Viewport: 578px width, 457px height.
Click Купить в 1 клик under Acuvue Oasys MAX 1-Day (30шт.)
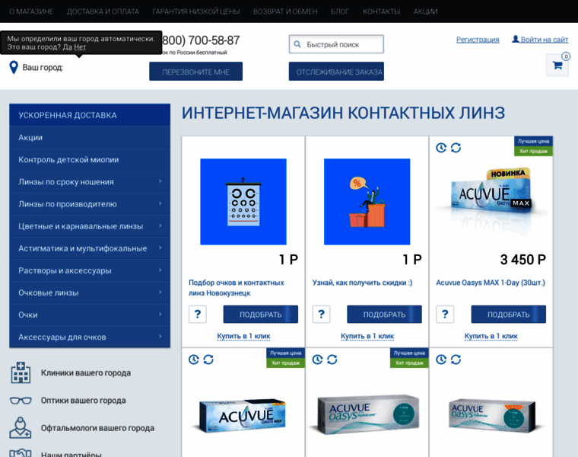pos(491,336)
